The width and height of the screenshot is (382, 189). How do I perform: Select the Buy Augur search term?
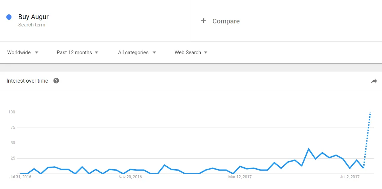pyautogui.click(x=33, y=17)
